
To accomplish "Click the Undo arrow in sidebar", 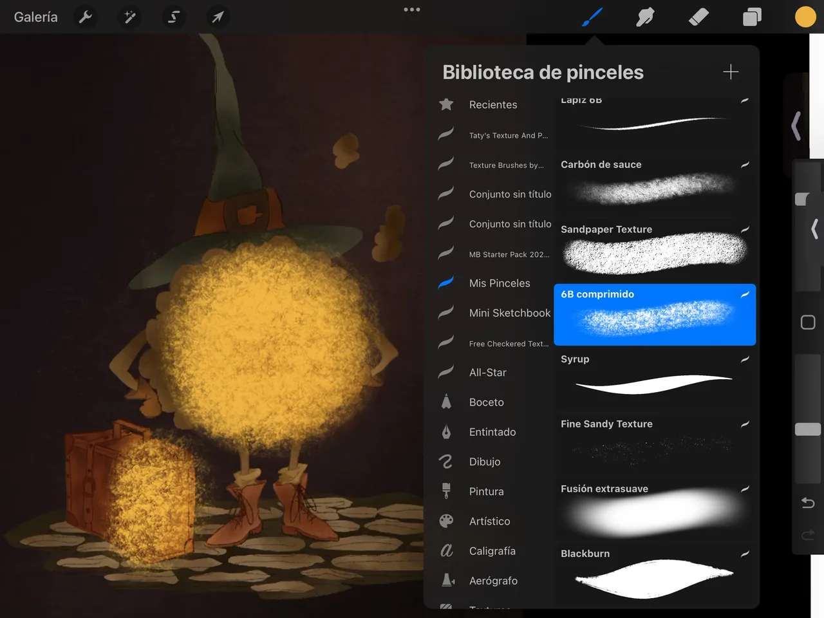I will [x=808, y=503].
